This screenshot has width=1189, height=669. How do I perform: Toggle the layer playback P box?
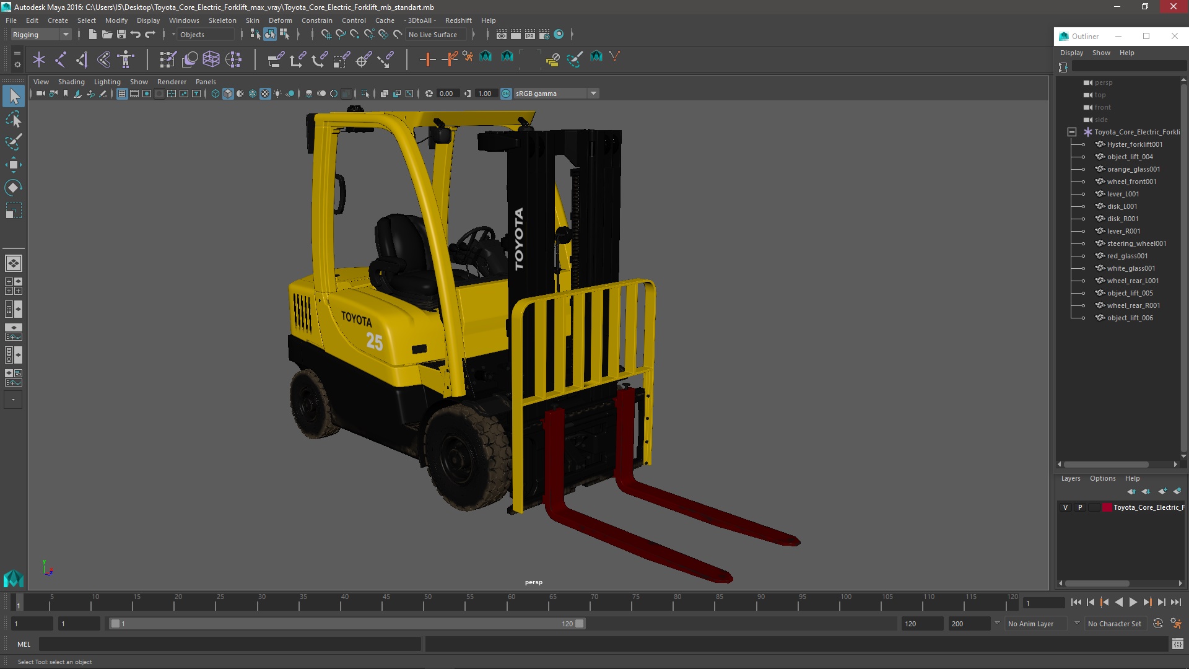(1080, 507)
